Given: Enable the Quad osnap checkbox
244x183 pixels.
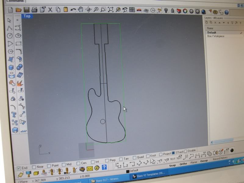Looking at the screenshot, I should pos(135,158).
